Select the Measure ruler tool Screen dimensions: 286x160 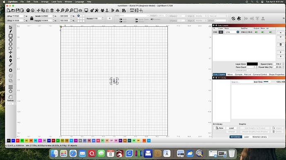click(x=11, y=65)
